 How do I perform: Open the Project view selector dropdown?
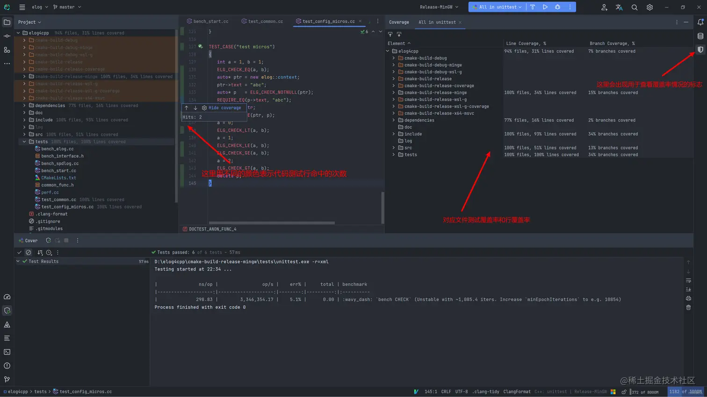(x=29, y=22)
